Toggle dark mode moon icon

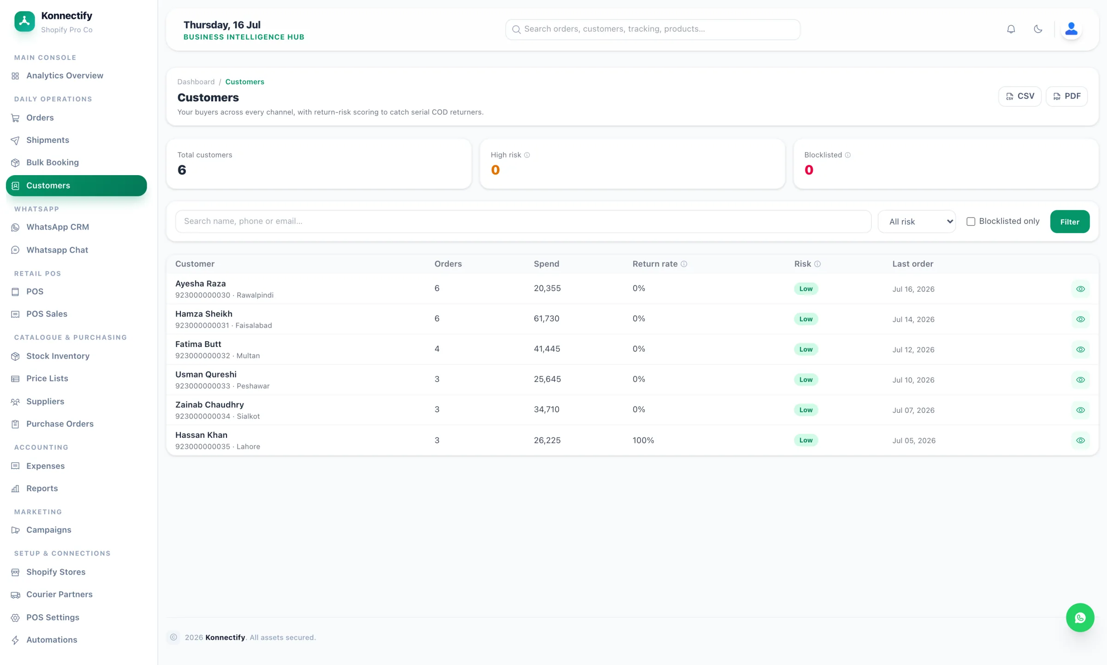1038,29
